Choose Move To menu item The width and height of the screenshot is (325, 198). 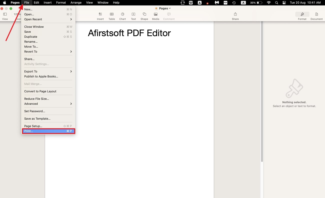48,47
